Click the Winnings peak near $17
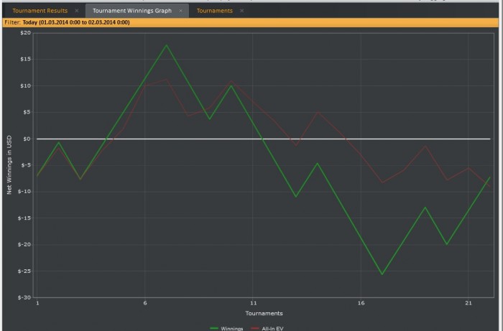 (166, 45)
